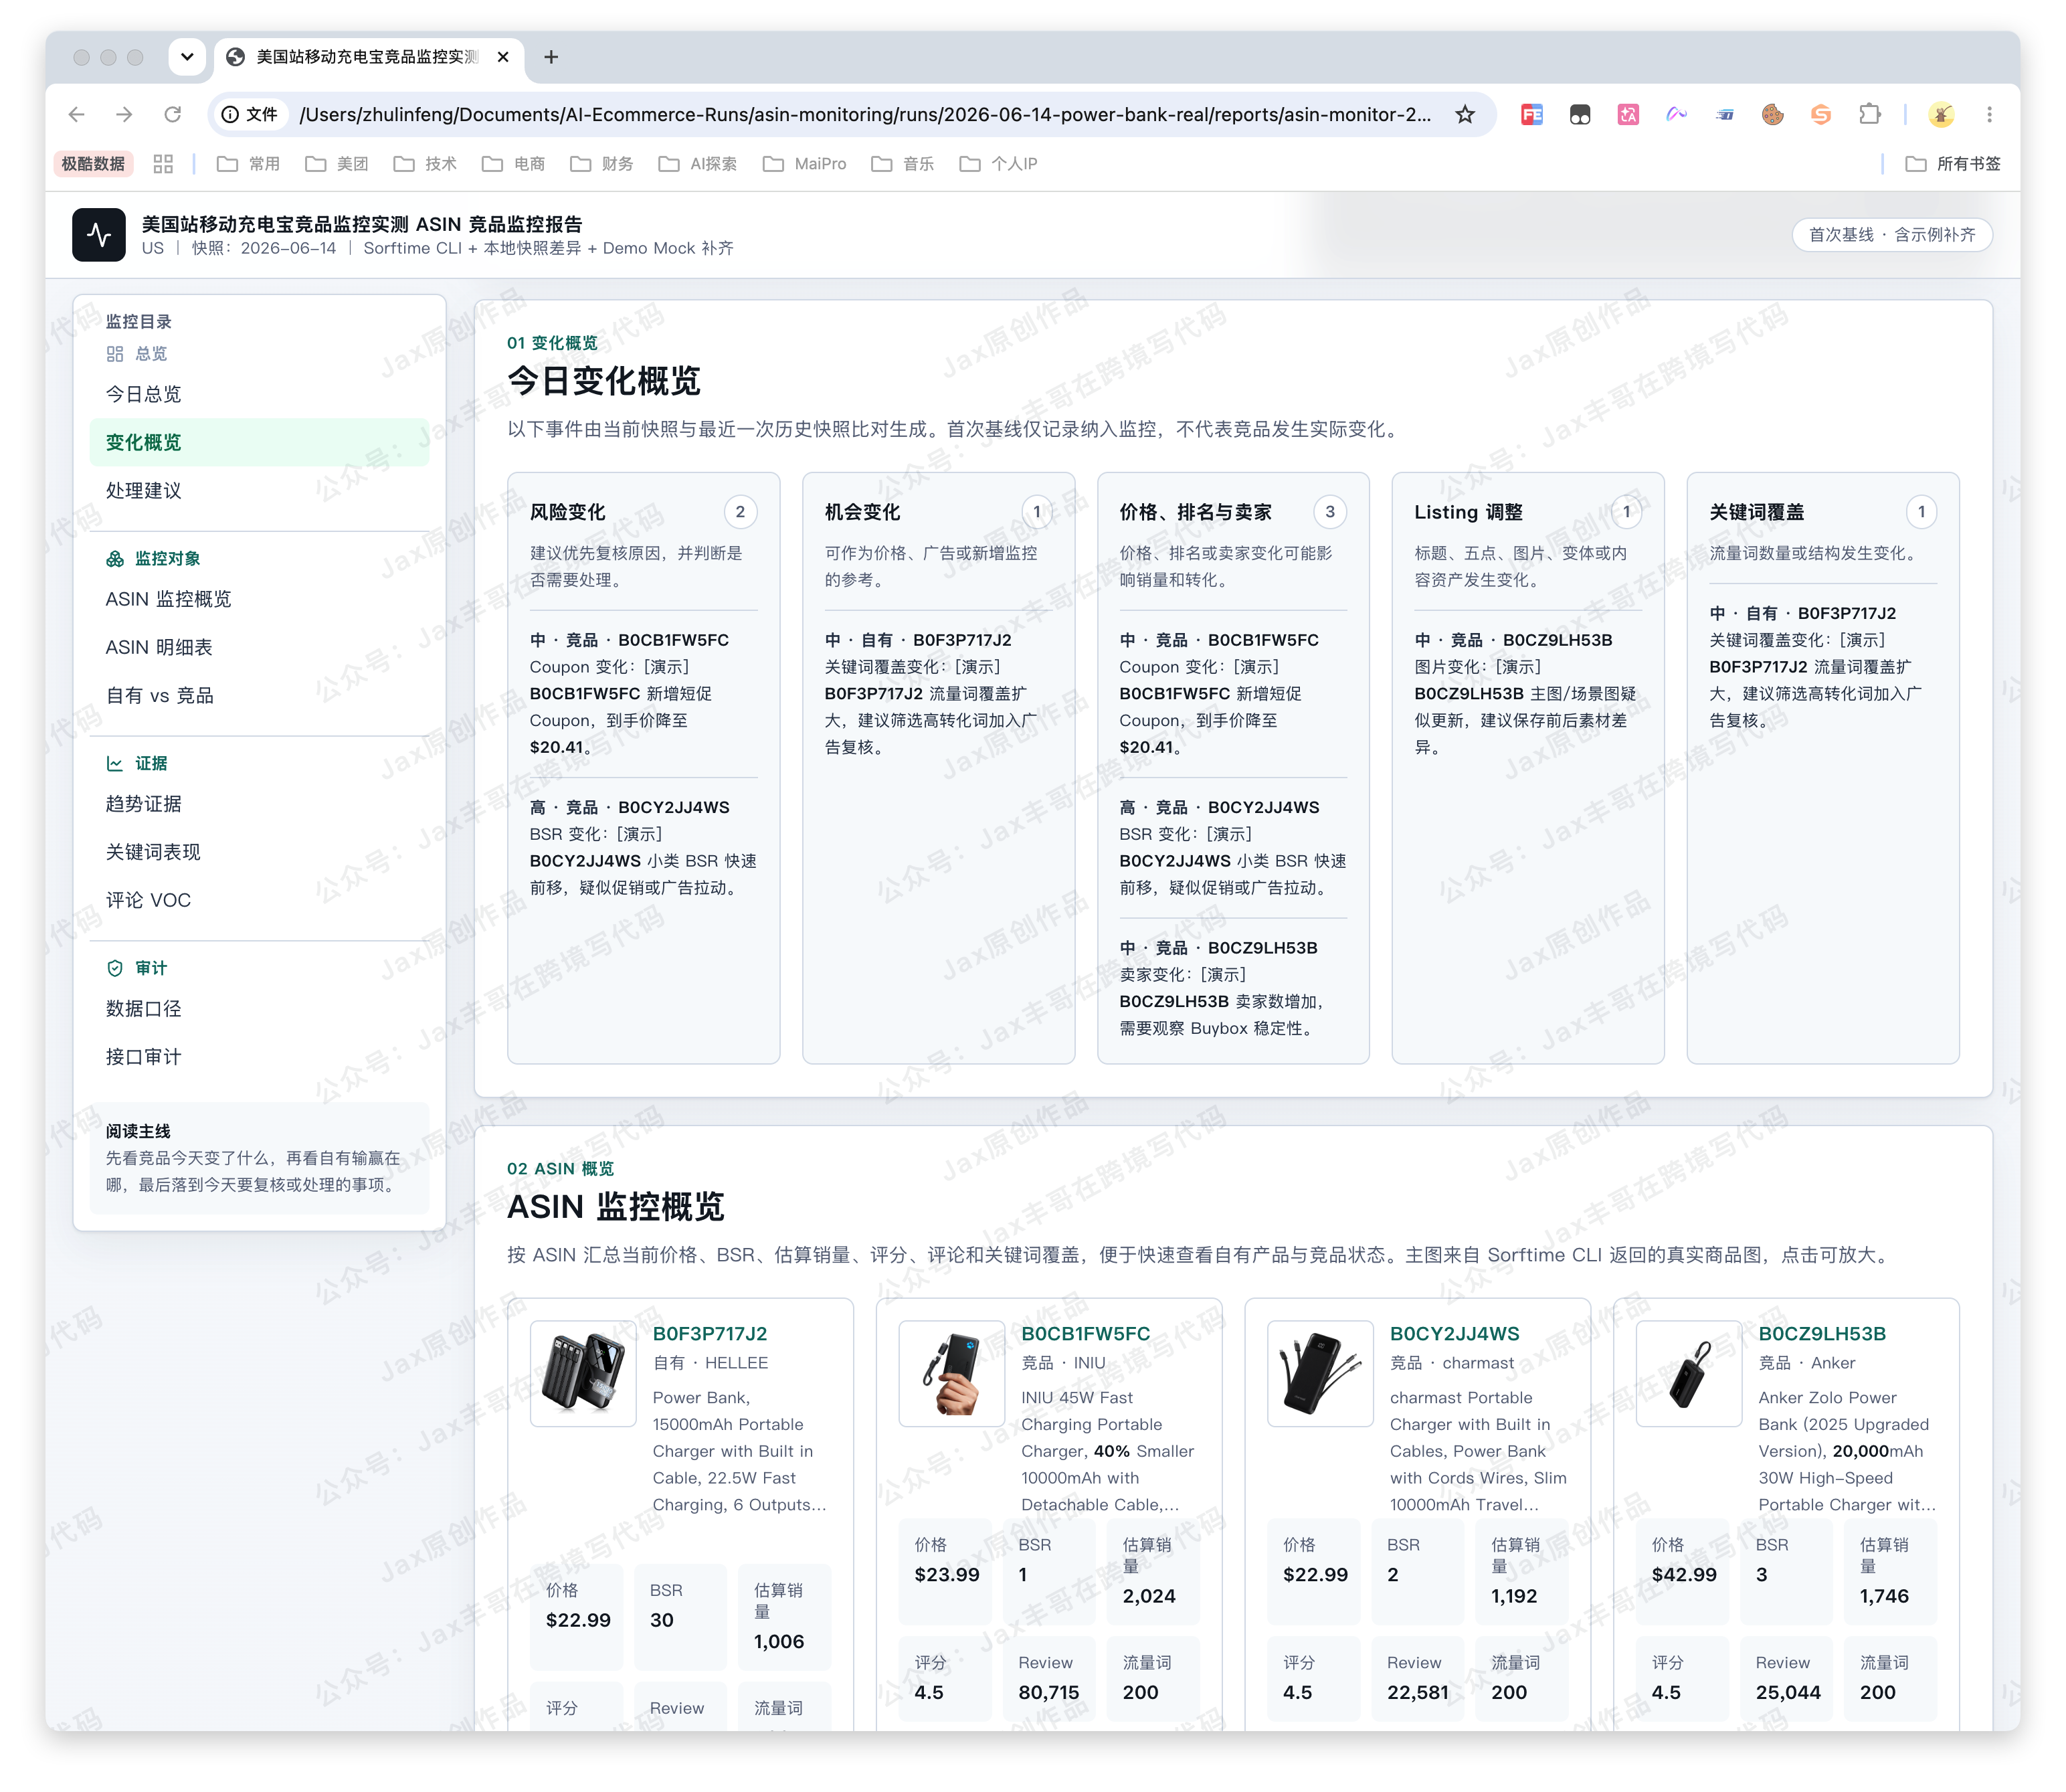
Task: Jump to ASIN 监控概览 in the sidebar
Action: tap(259, 599)
